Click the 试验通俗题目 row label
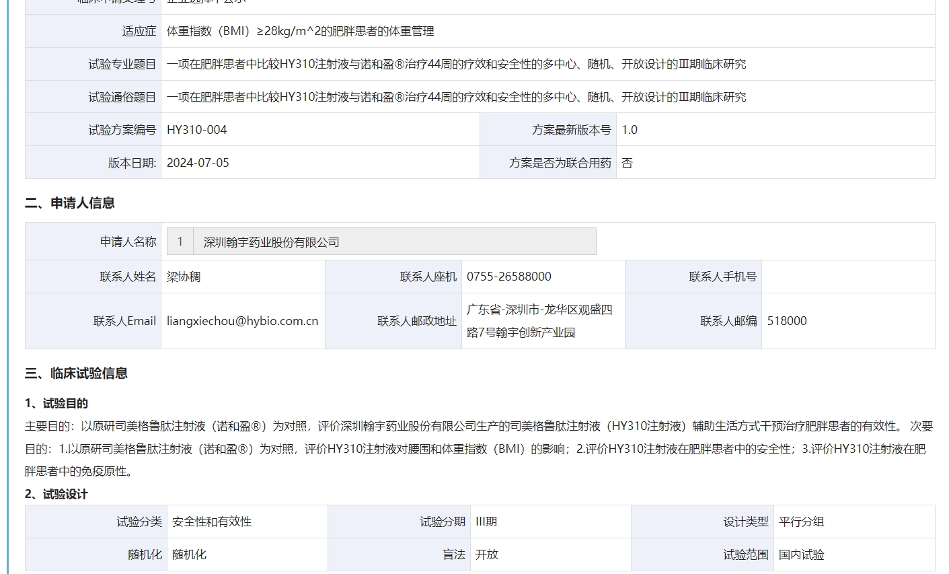The height and width of the screenshot is (574, 949). pyautogui.click(x=122, y=97)
